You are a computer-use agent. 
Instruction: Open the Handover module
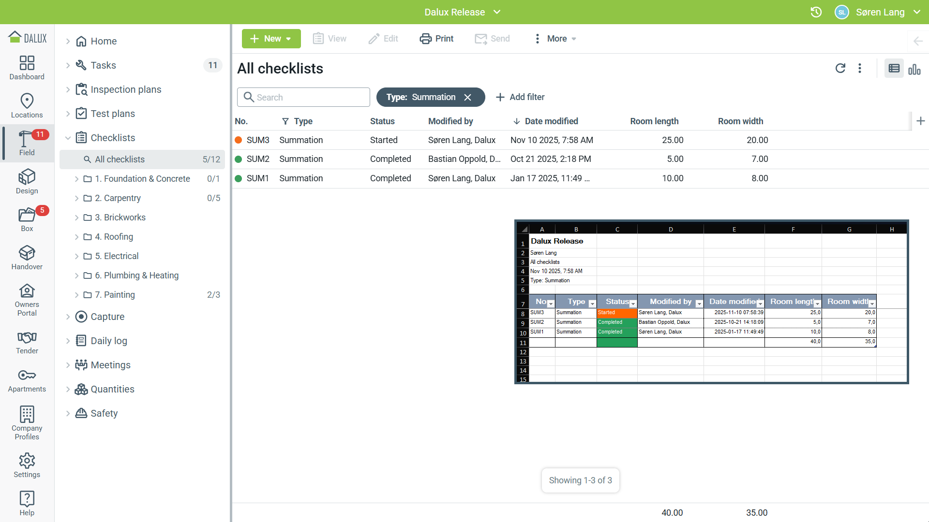(27, 258)
